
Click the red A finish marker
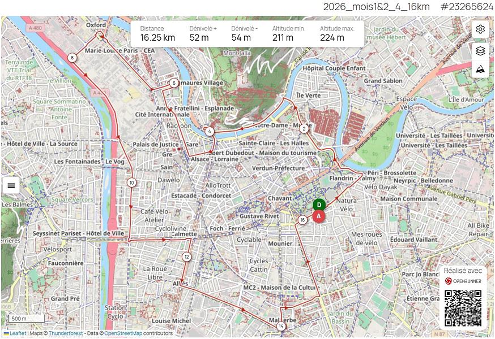pos(319,216)
